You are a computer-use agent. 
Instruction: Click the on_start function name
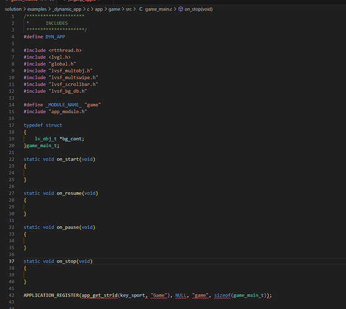point(67,159)
